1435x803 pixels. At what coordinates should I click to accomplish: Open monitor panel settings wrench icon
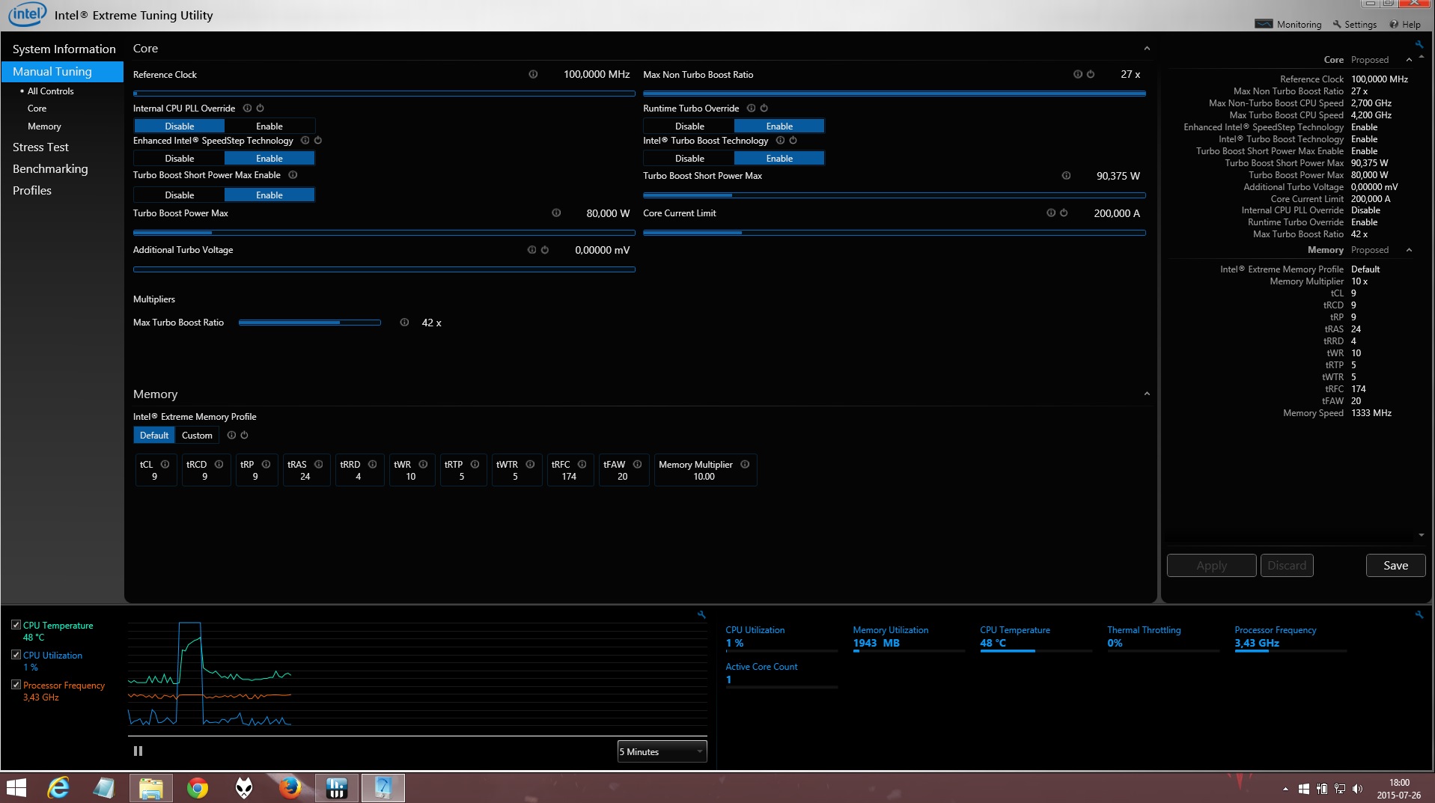[x=1419, y=614]
